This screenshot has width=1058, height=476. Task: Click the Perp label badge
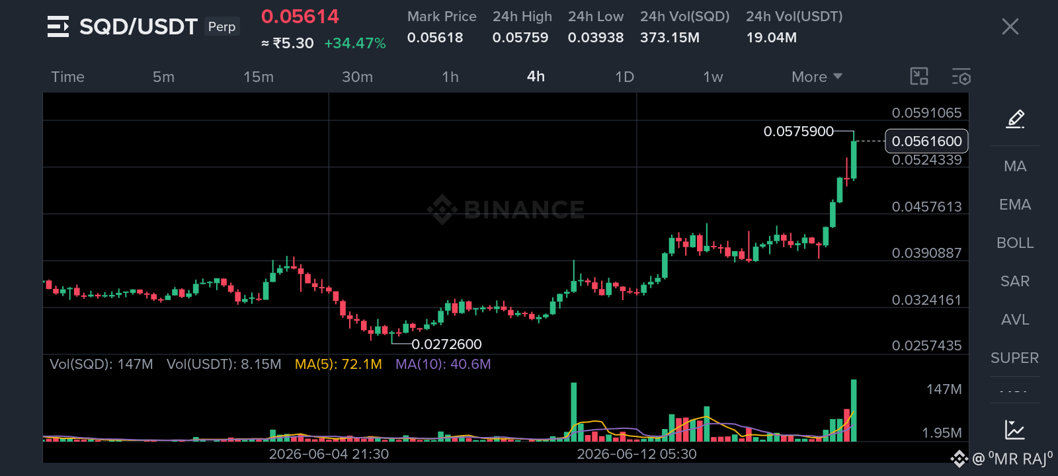coord(222,26)
